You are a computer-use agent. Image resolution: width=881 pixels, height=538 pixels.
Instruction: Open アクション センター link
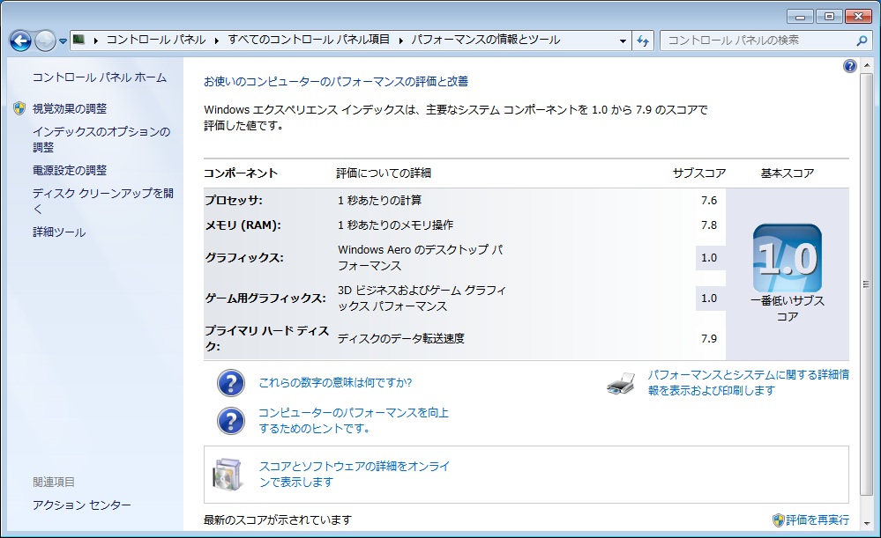[x=82, y=505]
